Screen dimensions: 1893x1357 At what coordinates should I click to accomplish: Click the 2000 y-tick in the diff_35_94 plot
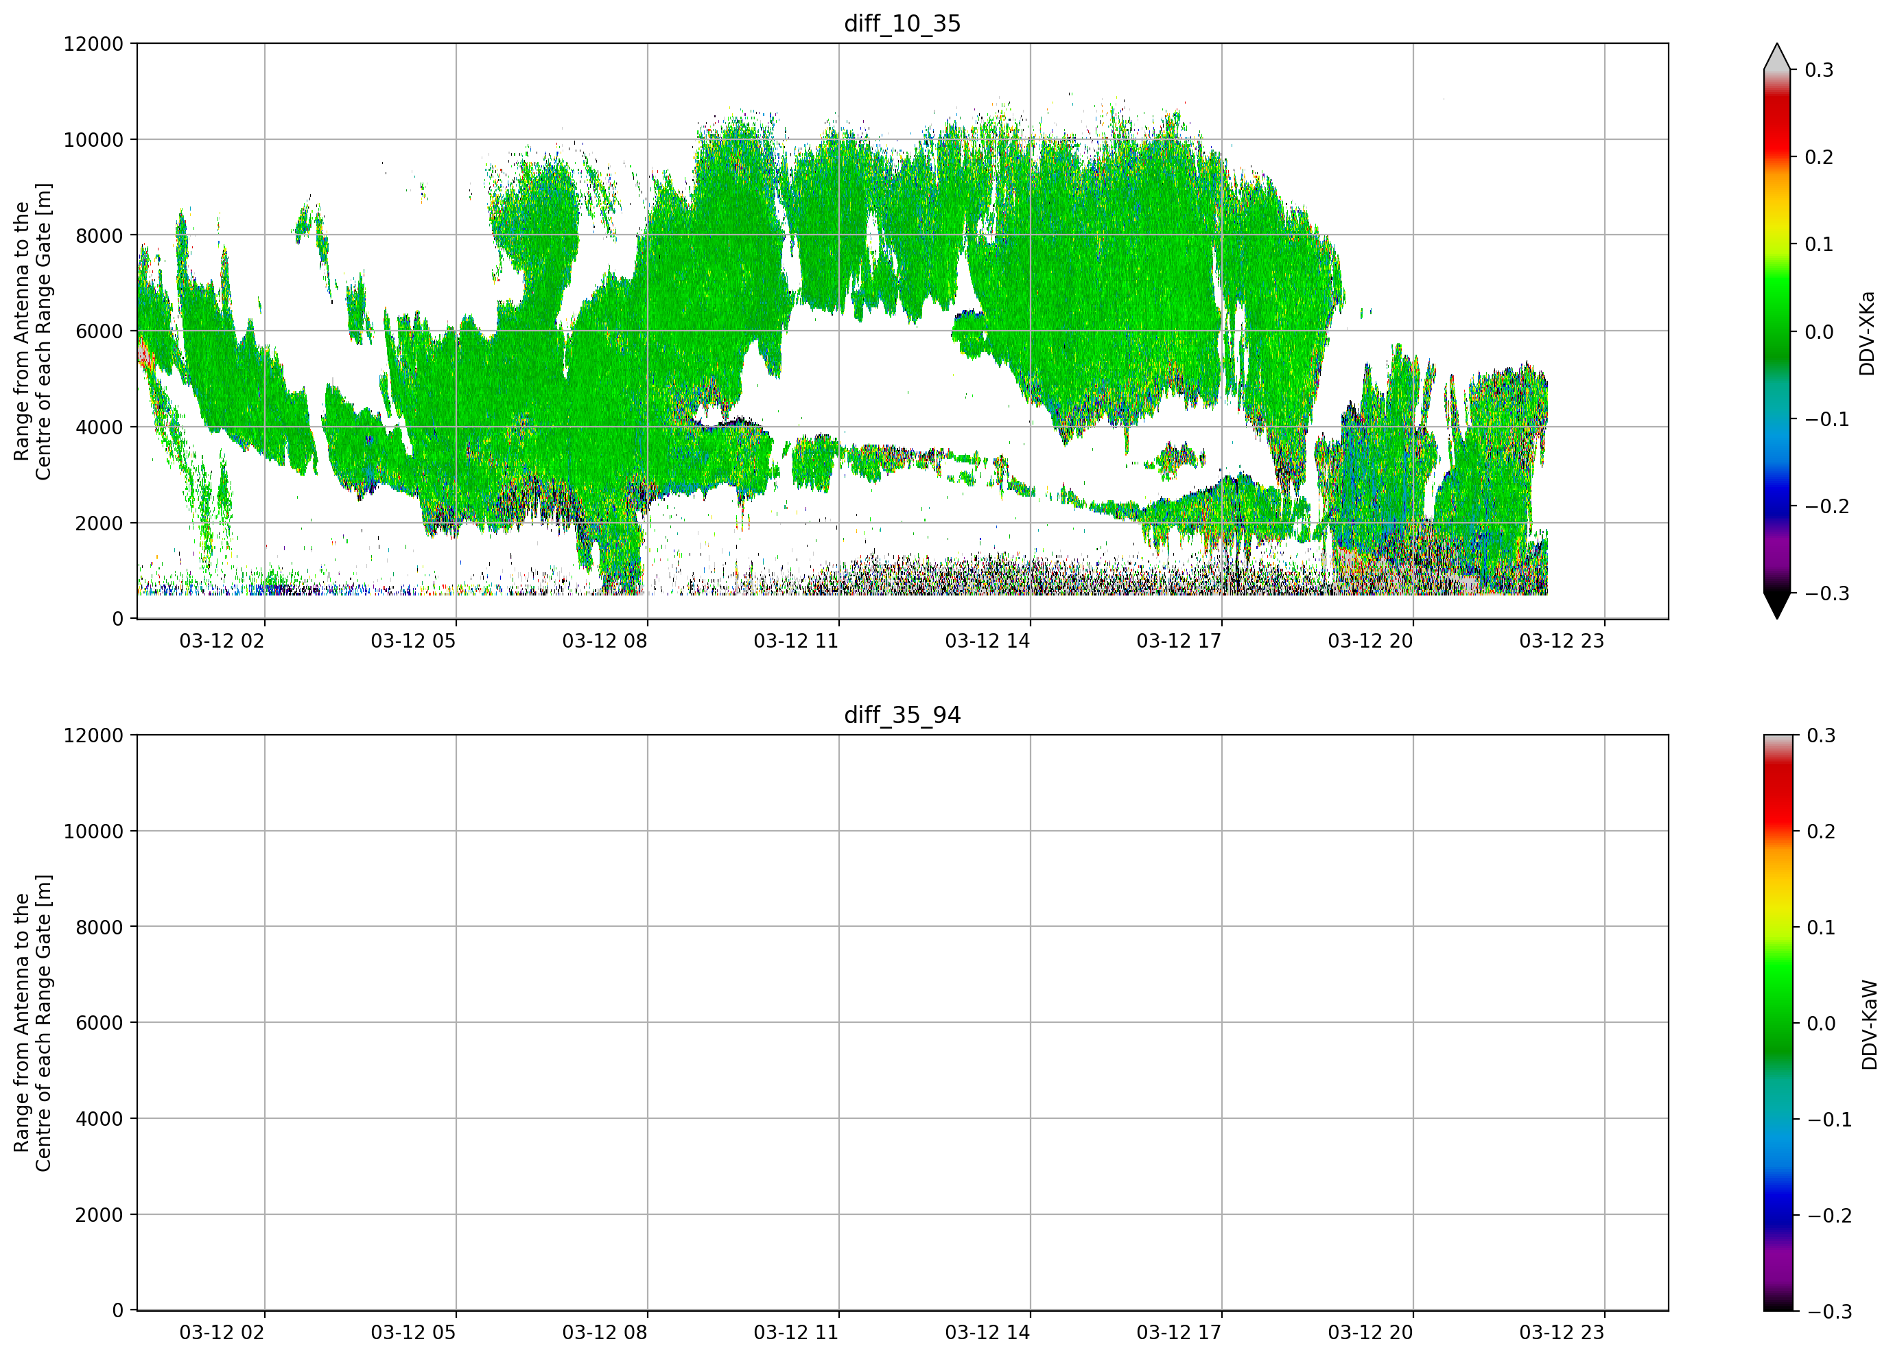point(99,1215)
